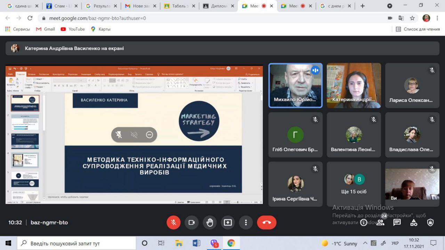The width and height of the screenshot is (445, 250).
Task: Open the Chrome tab search dropdown arrow
Action: pos(390,6)
